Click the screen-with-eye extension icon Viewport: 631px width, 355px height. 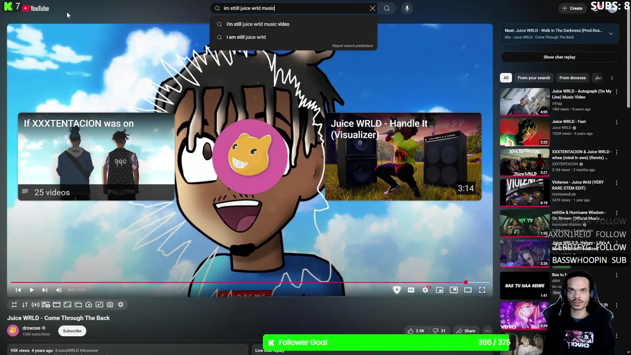coord(46,305)
